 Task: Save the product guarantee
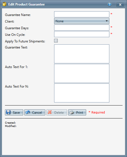point(14,112)
